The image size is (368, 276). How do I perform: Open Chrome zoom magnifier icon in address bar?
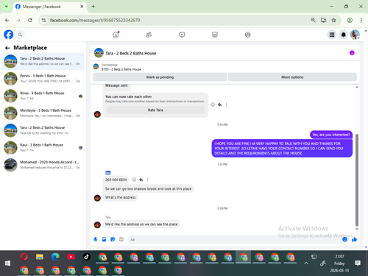[313, 20]
